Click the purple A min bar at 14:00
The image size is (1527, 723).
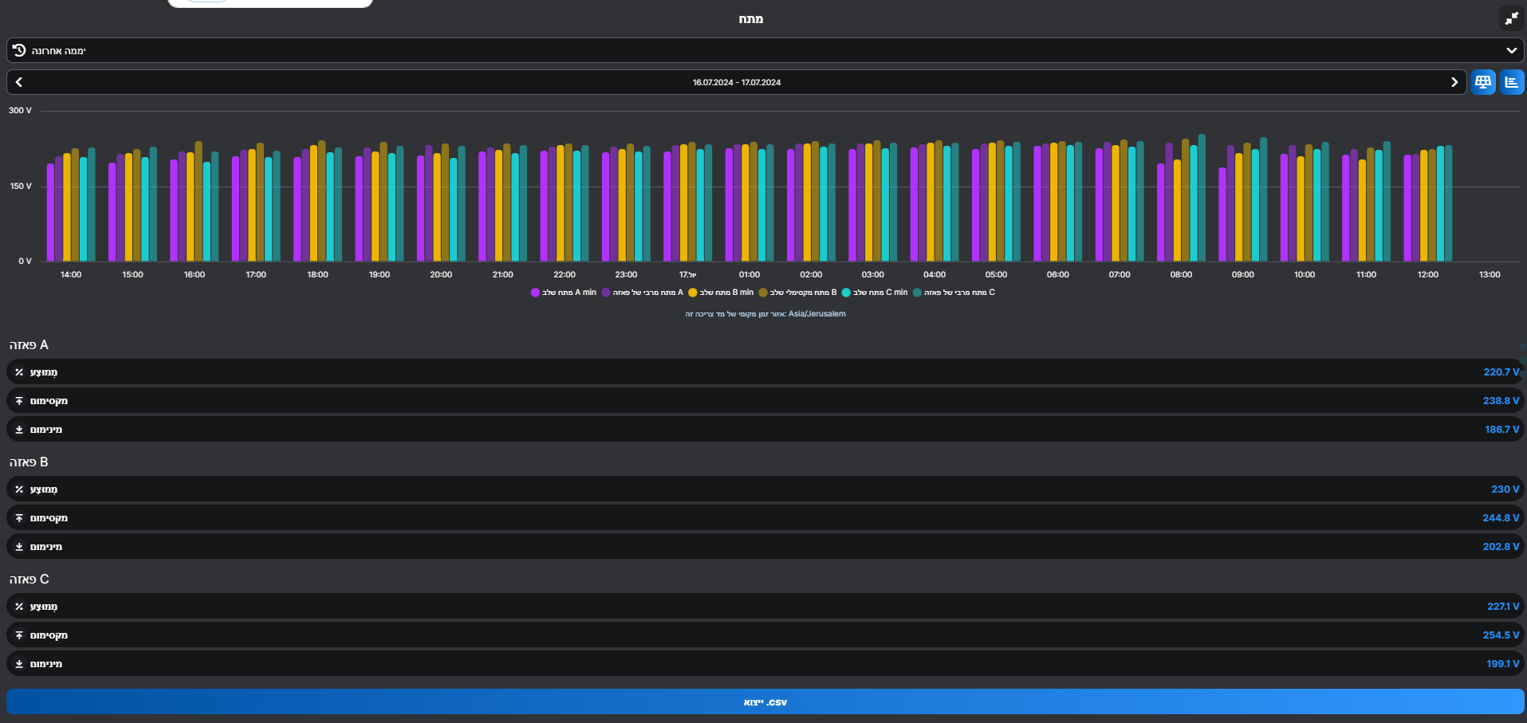51,213
